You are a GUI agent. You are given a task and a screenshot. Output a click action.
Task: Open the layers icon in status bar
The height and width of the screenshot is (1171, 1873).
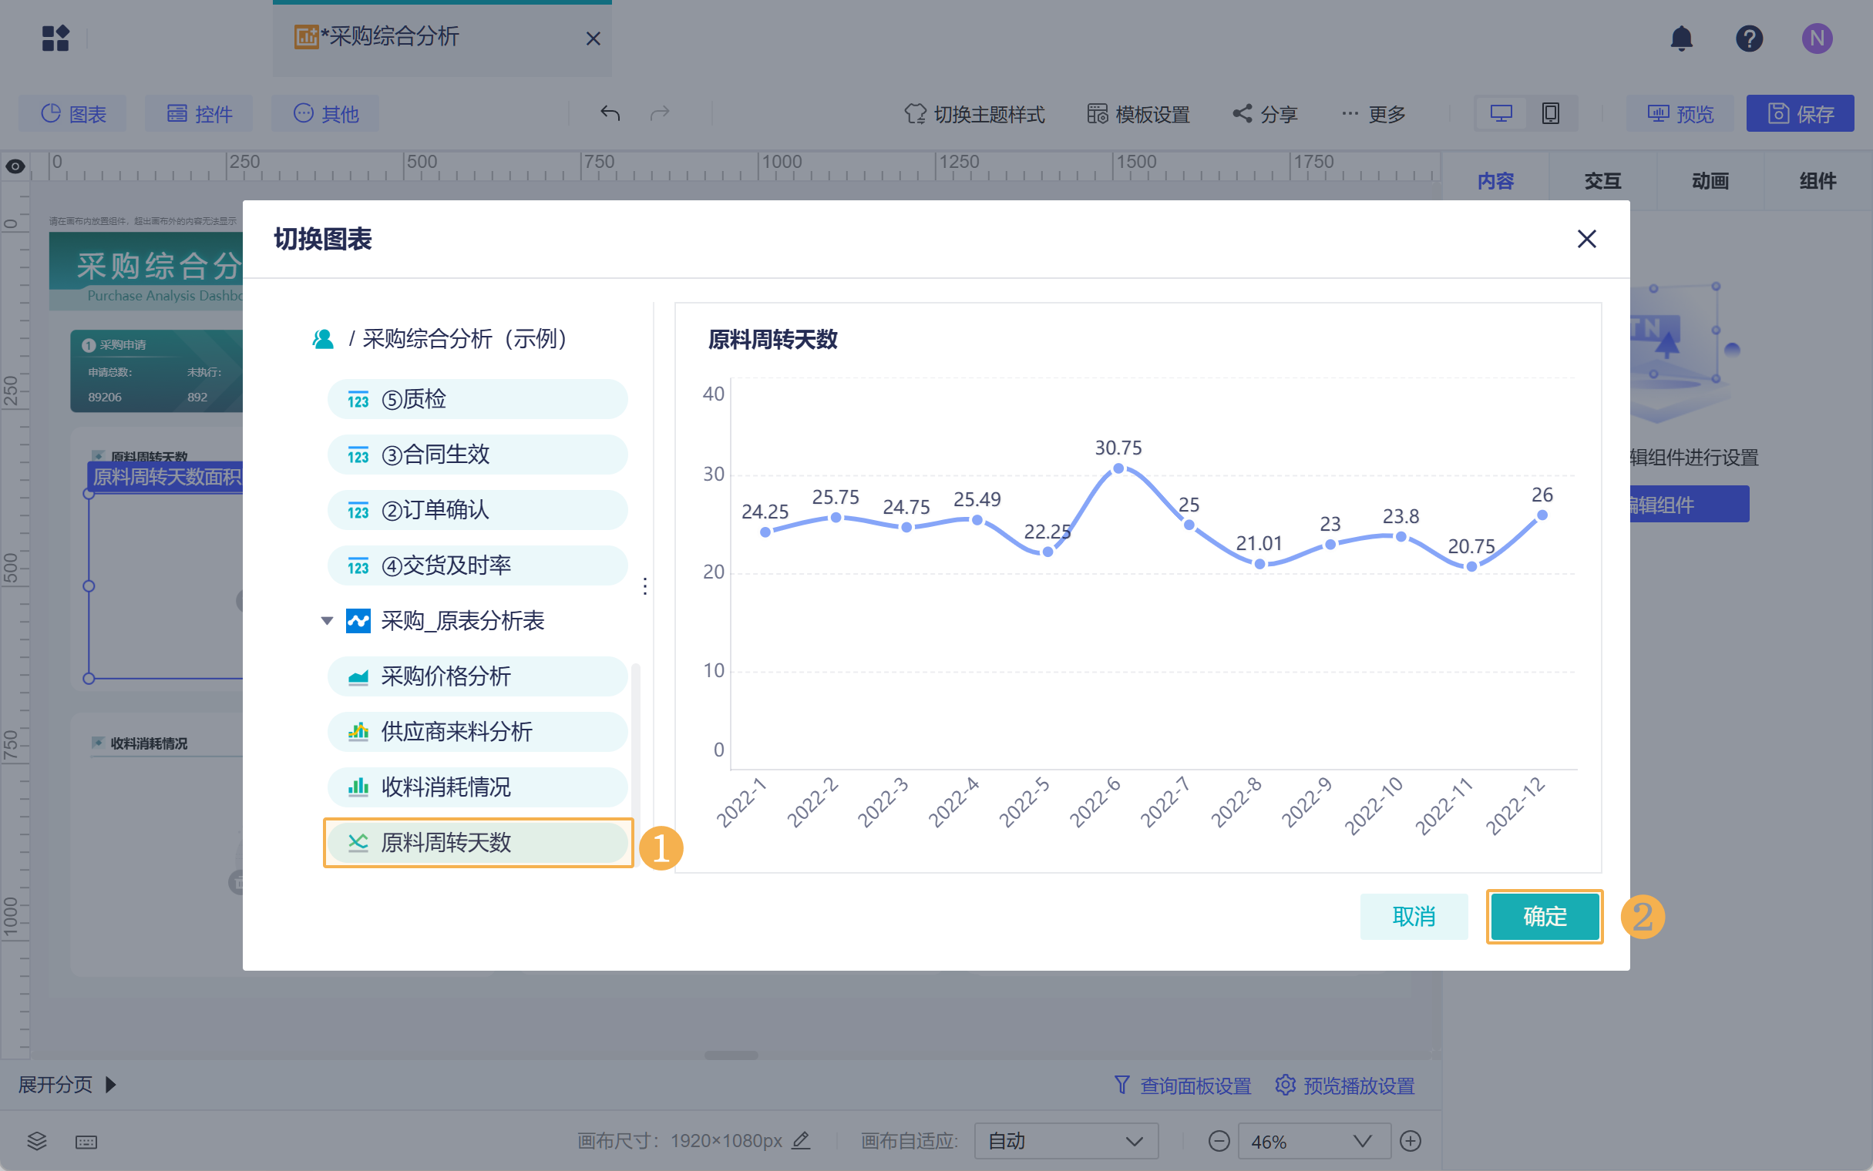coord(36,1140)
